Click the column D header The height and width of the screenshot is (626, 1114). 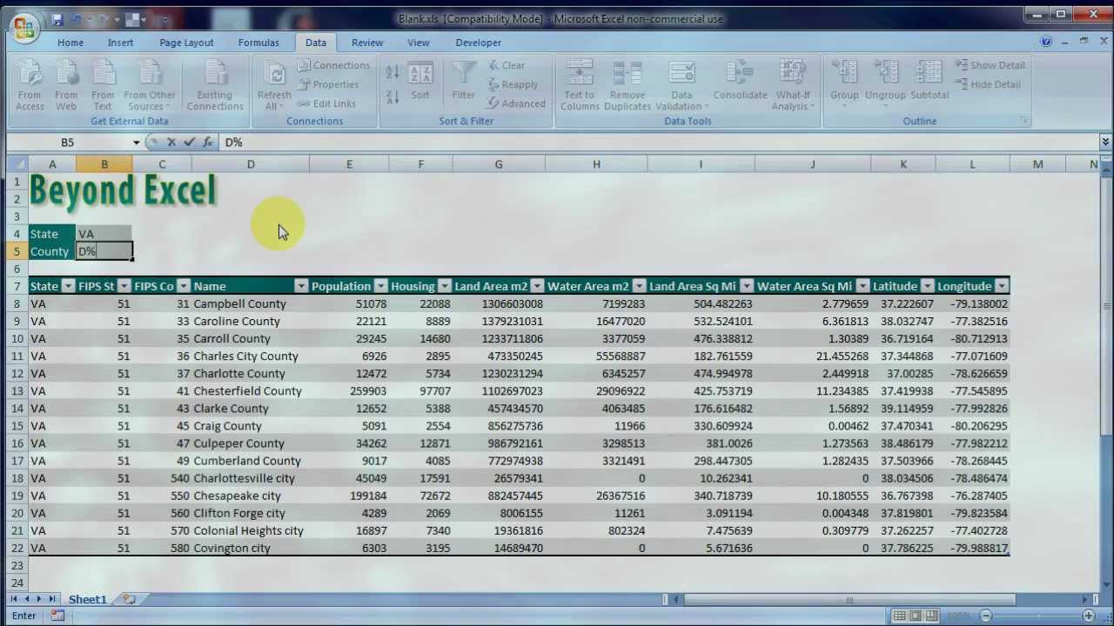coord(251,163)
